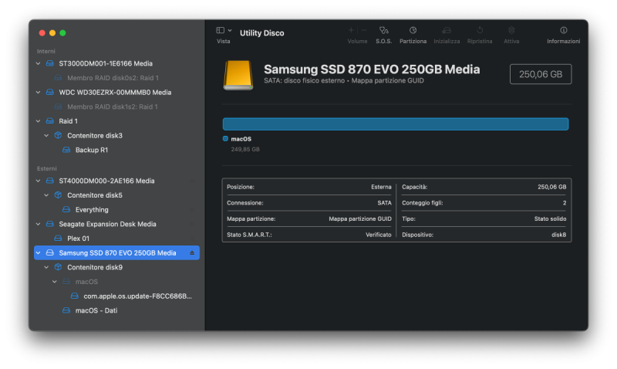Screen dimensions: 617x369
Task: Collapse the Contenitore disk9 container
Action: [47, 267]
